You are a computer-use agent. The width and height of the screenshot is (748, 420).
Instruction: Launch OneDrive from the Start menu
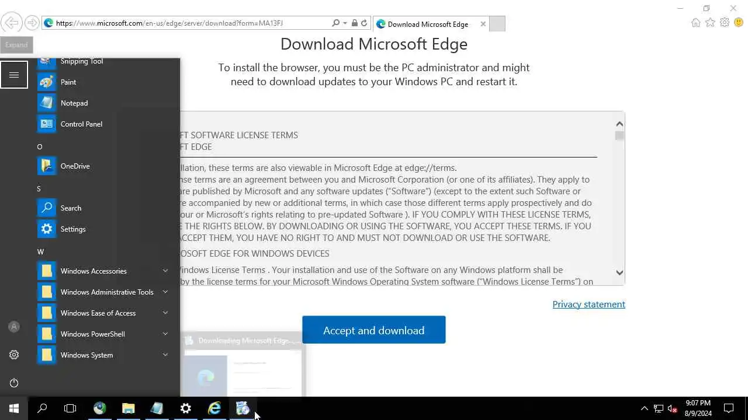click(x=104, y=166)
